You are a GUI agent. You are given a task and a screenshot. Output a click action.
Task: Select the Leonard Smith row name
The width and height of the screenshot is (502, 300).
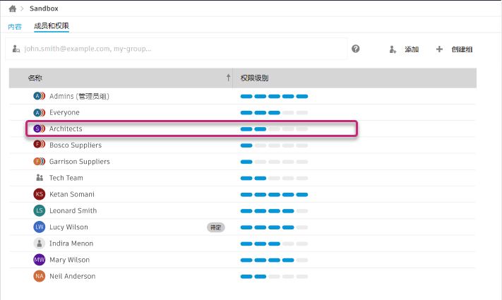point(73,210)
